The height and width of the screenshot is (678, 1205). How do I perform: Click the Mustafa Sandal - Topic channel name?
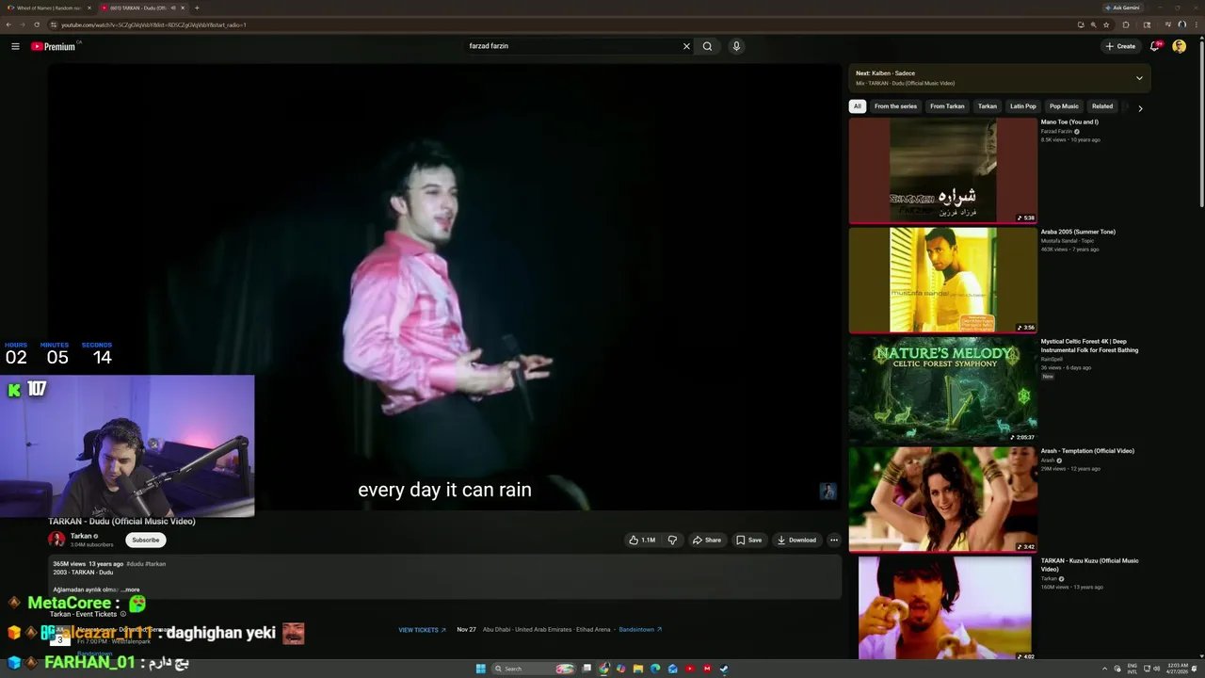click(1068, 241)
